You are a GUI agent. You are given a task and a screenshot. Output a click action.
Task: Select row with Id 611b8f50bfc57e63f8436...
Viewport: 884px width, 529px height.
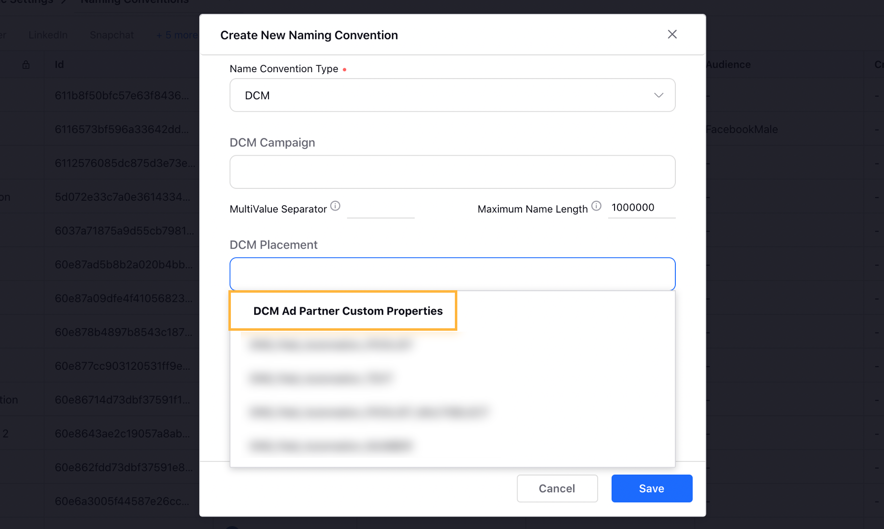[x=122, y=95]
